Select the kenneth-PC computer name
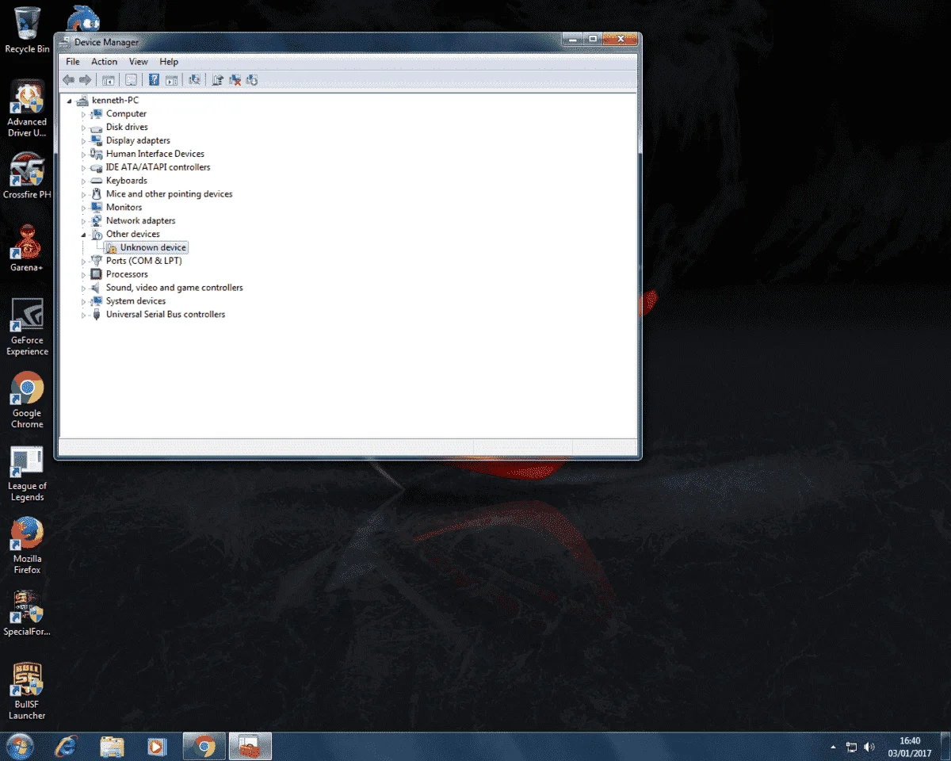This screenshot has width=951, height=761. (115, 100)
